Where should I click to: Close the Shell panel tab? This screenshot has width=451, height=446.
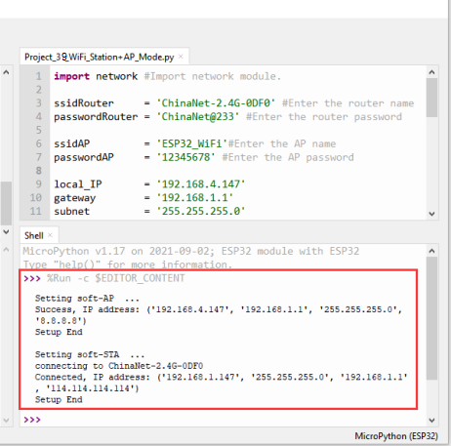(50, 235)
